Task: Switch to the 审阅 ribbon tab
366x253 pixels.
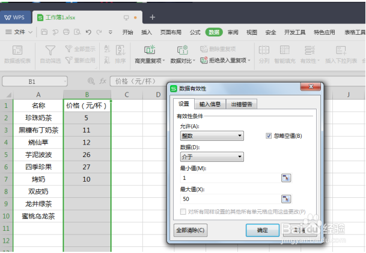Action: tap(233, 32)
